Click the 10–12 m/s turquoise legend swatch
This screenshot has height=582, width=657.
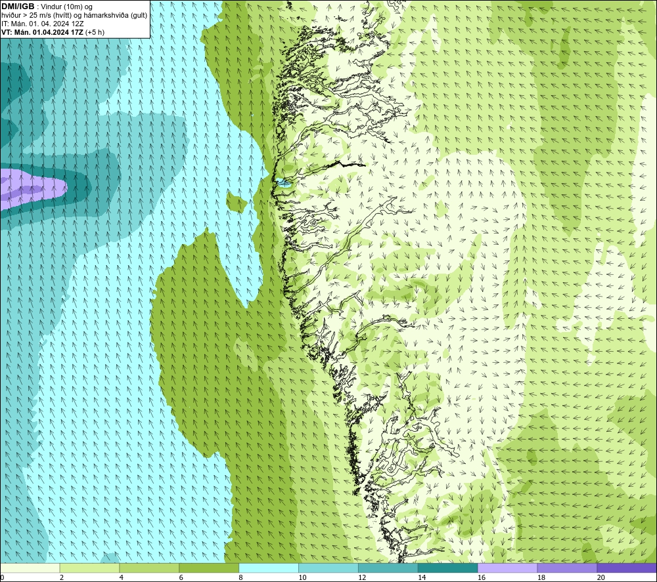[x=328, y=568]
